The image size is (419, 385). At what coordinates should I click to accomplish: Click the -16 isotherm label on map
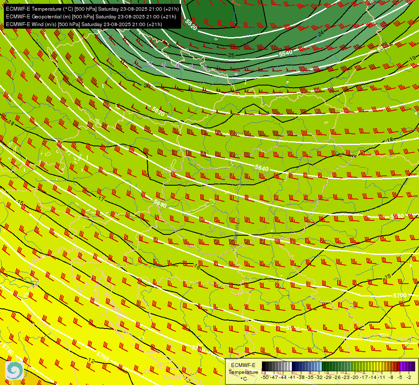(x=196, y=267)
